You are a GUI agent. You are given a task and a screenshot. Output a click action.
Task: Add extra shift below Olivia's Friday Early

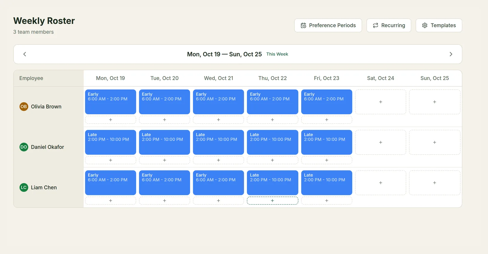click(327, 120)
